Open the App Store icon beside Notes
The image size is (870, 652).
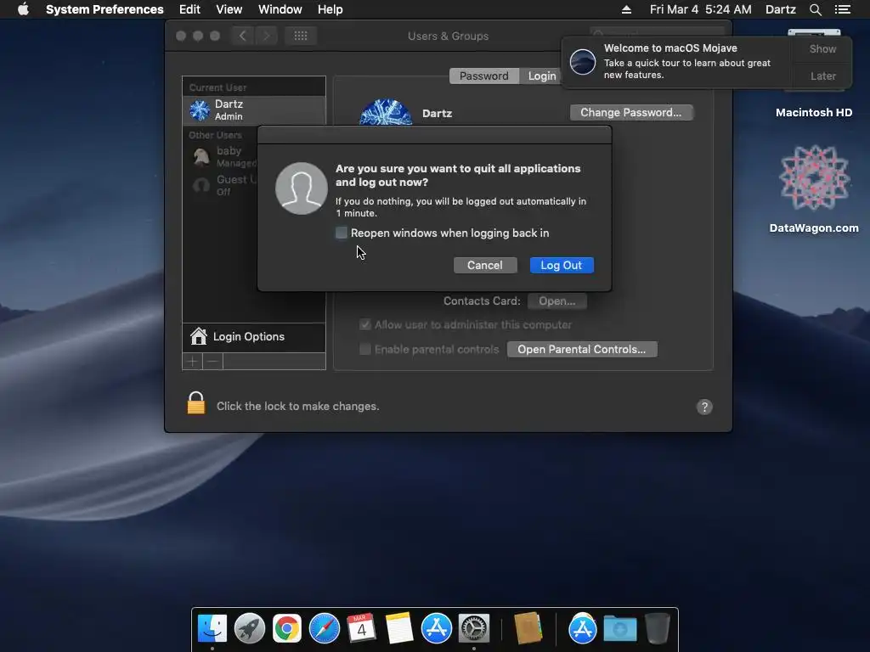point(436,628)
